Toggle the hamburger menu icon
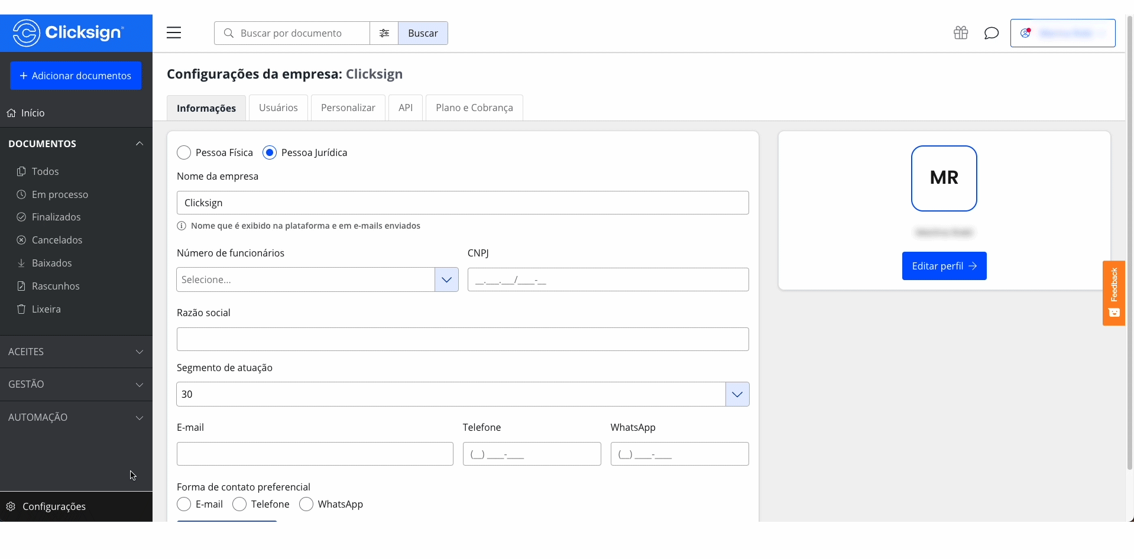The width and height of the screenshot is (1134, 559). [174, 32]
